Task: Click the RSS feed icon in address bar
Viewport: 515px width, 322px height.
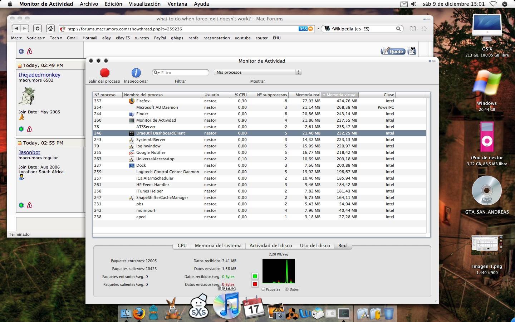Action: pyautogui.click(x=306, y=29)
